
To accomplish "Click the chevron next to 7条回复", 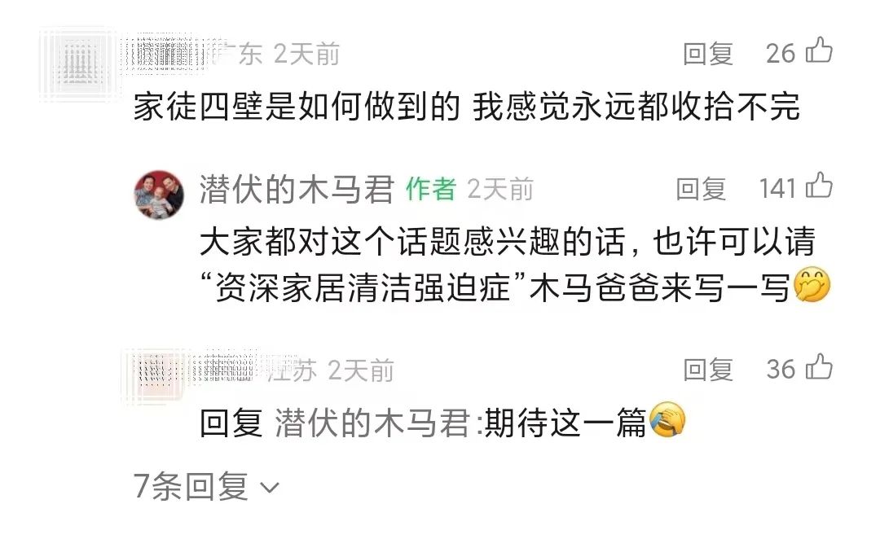I will tap(270, 488).
